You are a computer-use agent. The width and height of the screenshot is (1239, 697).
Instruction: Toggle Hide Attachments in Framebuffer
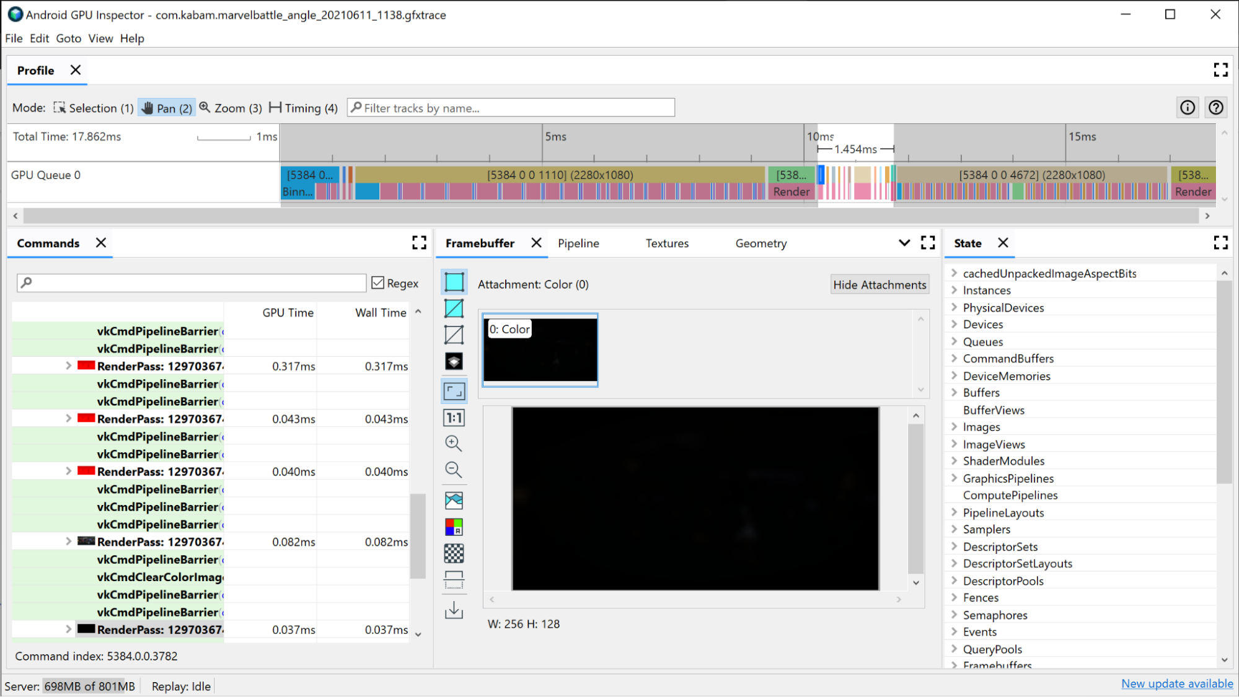tap(879, 283)
